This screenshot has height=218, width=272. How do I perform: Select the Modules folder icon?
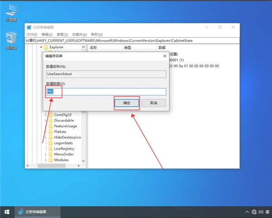(x=50, y=160)
